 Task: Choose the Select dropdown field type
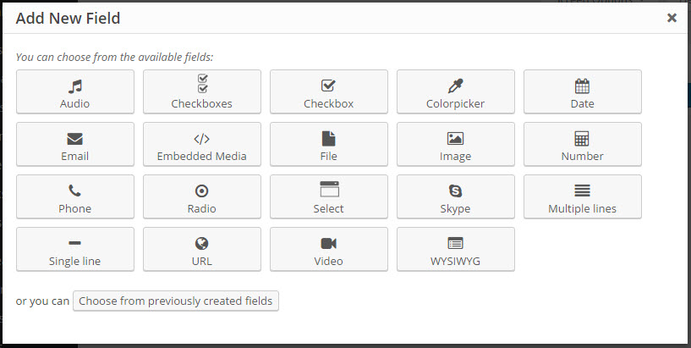[x=328, y=197]
